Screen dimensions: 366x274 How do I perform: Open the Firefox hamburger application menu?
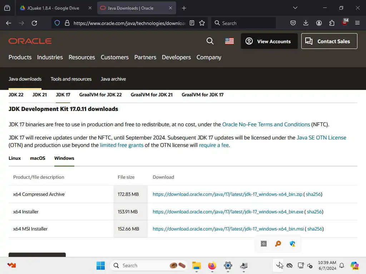(357, 23)
